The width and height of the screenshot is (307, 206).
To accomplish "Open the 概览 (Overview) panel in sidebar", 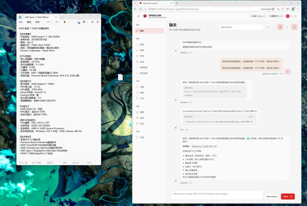I will pyautogui.click(x=142, y=44).
